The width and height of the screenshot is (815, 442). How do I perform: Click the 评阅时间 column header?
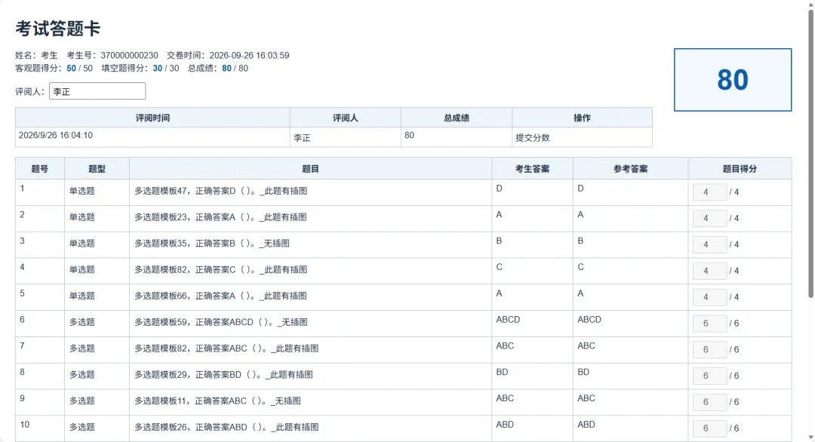coord(152,118)
